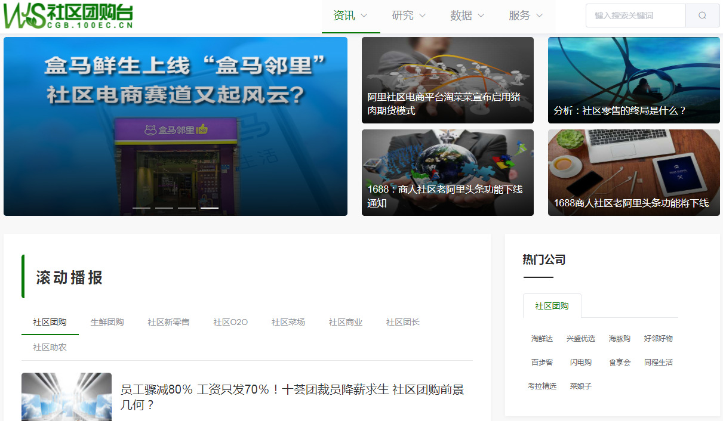Select the third carousel indicator dash
The image size is (723, 421).
[187, 208]
